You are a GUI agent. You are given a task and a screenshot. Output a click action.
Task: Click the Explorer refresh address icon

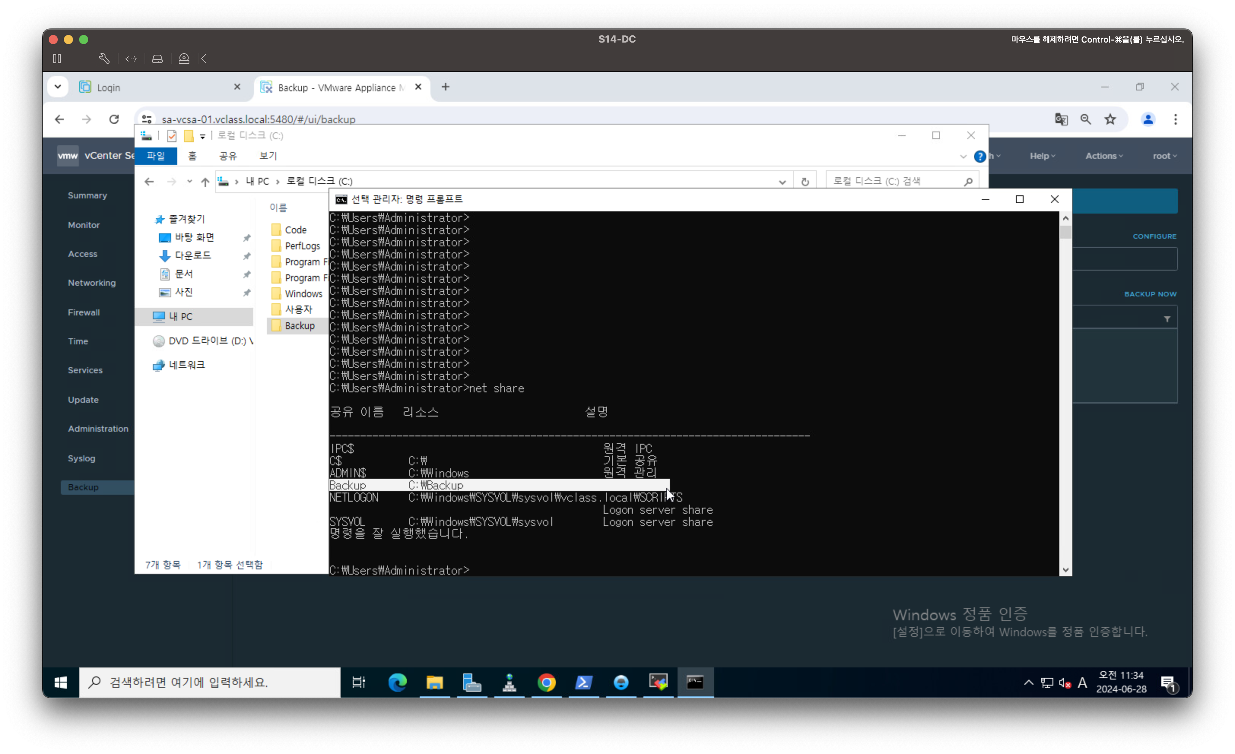point(805,181)
